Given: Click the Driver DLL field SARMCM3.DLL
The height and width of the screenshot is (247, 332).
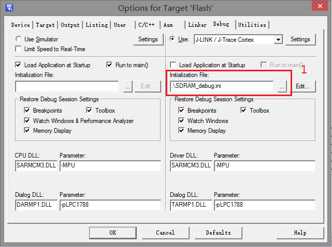Looking at the screenshot, I should click(x=191, y=166).
